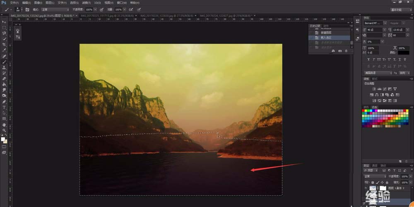
Task: Open the font size 40点 dropdown
Action: click(x=385, y=30)
